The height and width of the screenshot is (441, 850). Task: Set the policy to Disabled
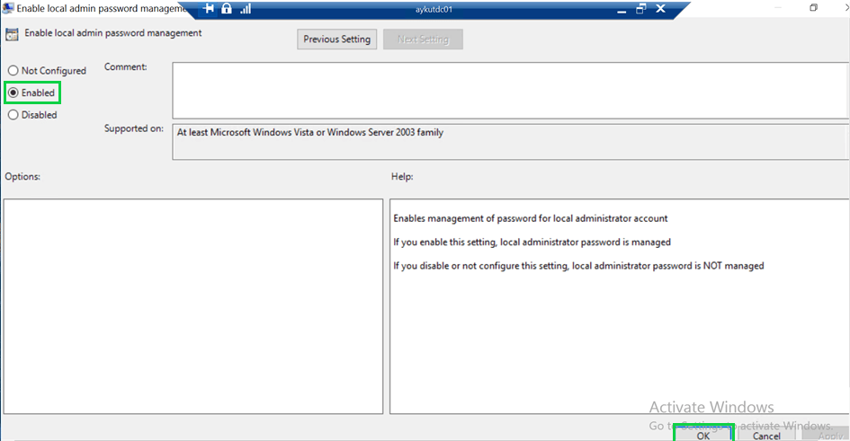[x=13, y=115]
